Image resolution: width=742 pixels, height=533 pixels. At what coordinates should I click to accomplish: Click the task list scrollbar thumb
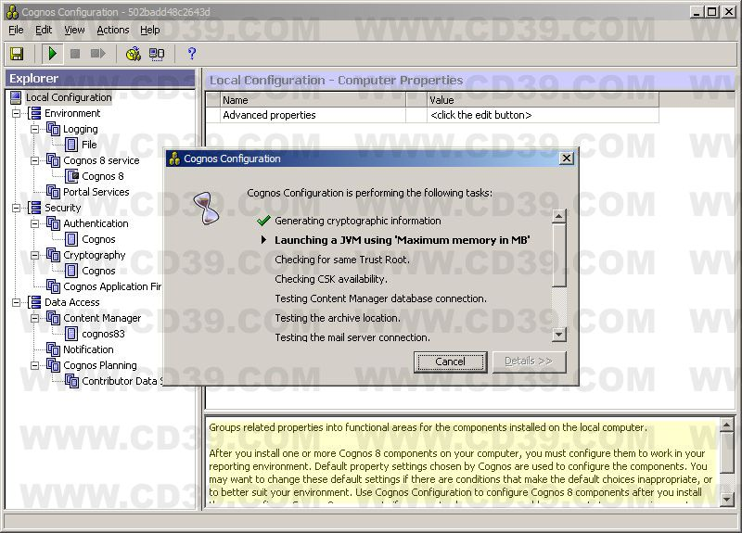tap(559, 256)
